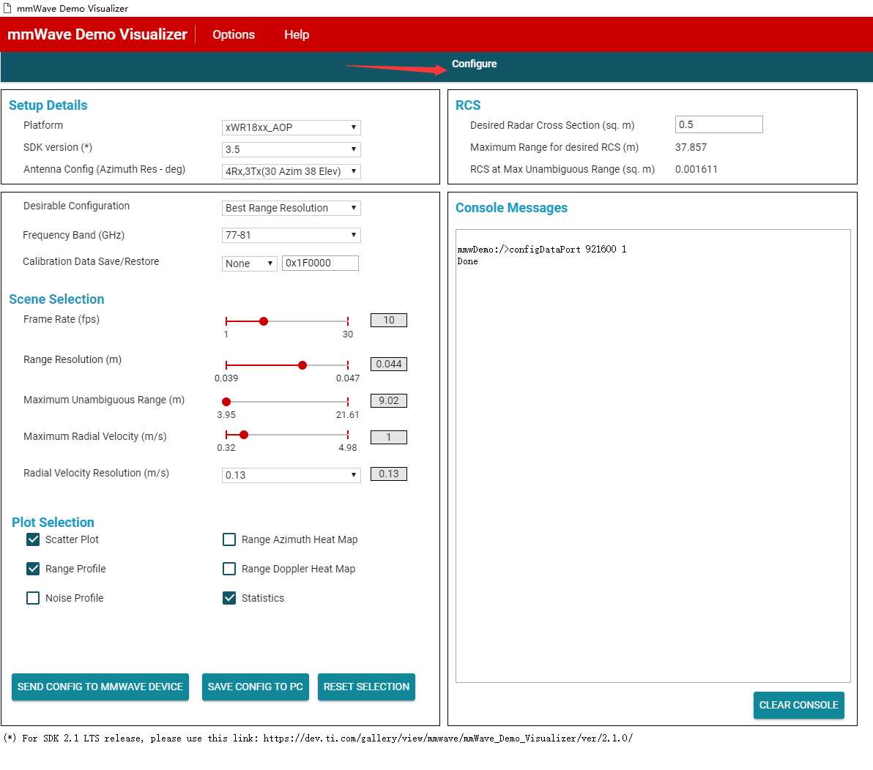Click the document icon beside the window title
873x770 pixels.
(7, 8)
